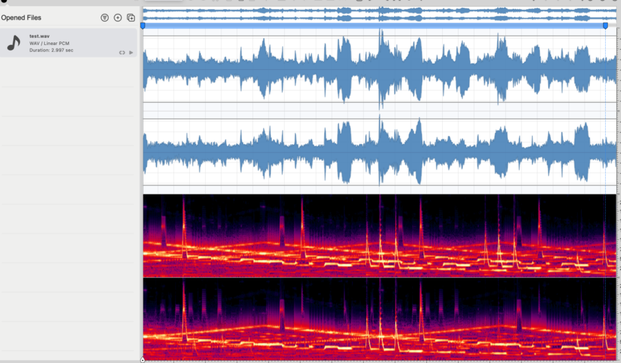Click the music note thumbnail for test.wav
Screen dimensions: 621x363
tap(14, 43)
